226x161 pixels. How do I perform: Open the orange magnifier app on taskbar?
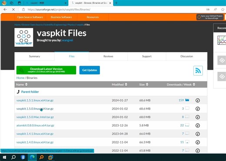pos(42,157)
